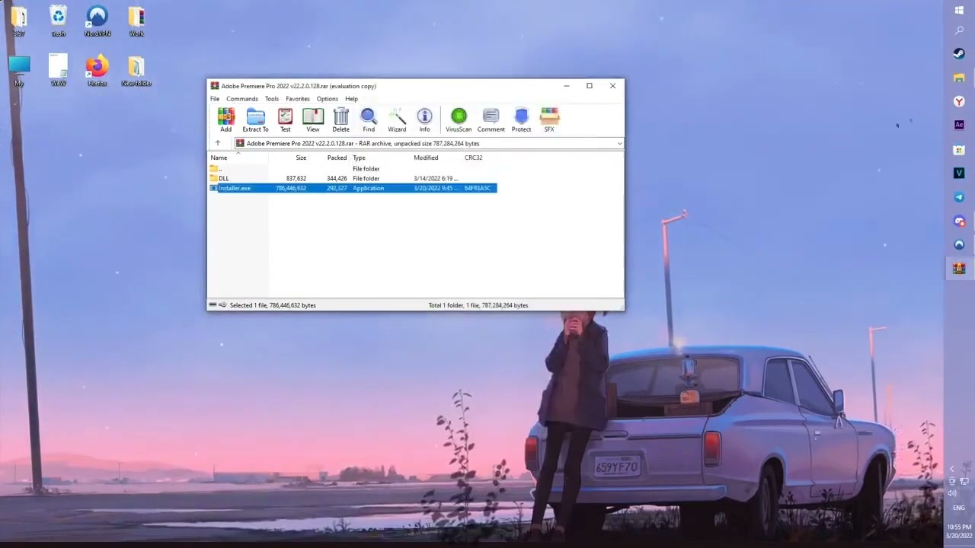Click the Extract To toolbar icon
975x548 pixels.
coord(255,119)
